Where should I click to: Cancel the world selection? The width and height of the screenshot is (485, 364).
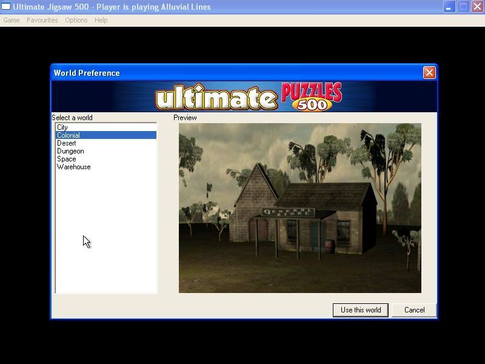click(414, 310)
